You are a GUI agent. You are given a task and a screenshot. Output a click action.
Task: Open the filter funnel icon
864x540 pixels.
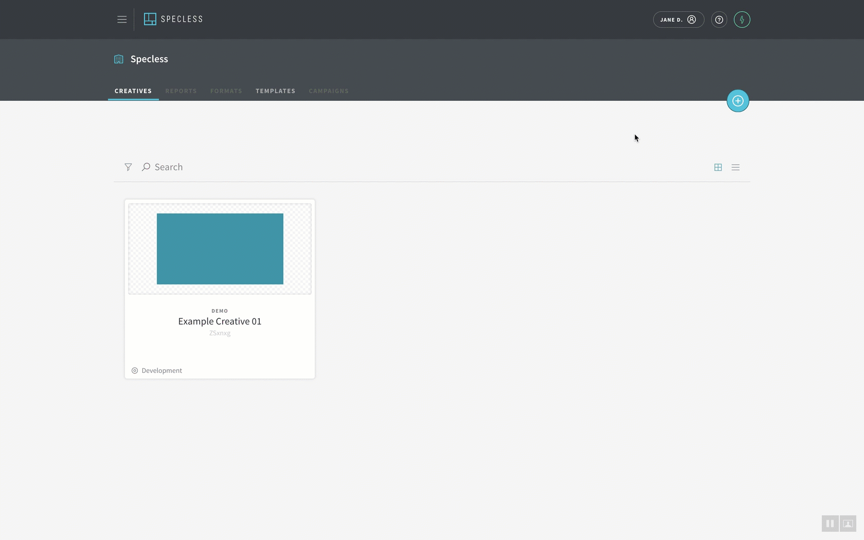[128, 167]
